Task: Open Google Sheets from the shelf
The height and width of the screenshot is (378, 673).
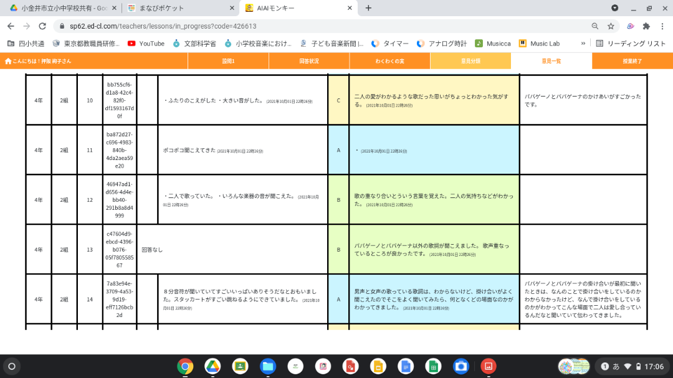Action: [x=432, y=366]
